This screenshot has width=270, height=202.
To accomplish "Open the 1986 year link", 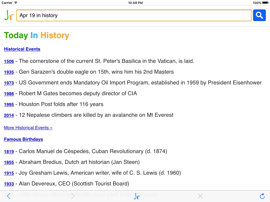I will [x=9, y=94].
